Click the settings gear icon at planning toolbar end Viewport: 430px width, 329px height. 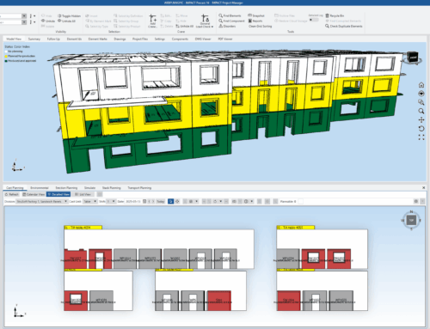point(416,201)
